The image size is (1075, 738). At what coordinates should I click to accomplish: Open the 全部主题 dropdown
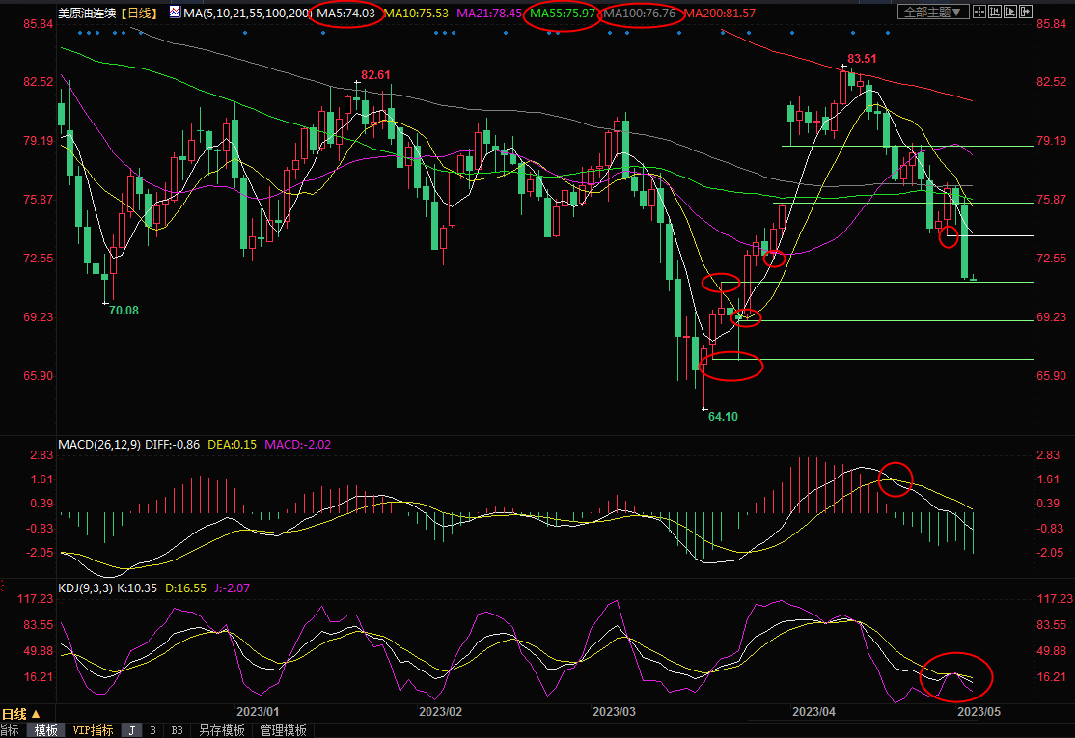(930, 13)
